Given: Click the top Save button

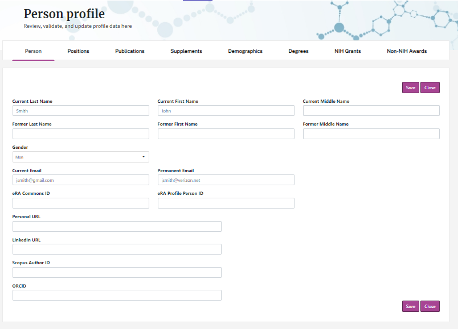Looking at the screenshot, I should (x=411, y=88).
